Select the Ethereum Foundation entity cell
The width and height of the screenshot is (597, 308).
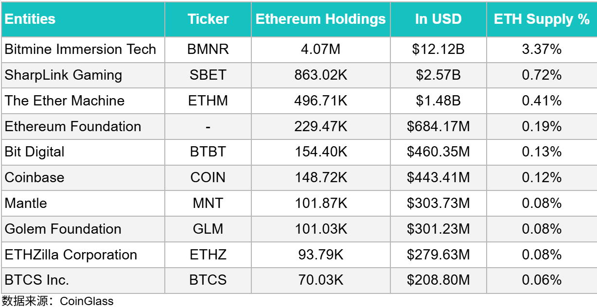(73, 126)
